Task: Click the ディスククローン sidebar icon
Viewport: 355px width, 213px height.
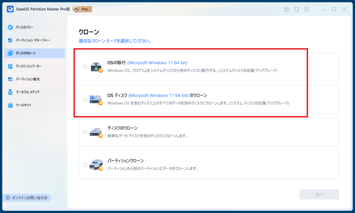Action: tap(10, 53)
